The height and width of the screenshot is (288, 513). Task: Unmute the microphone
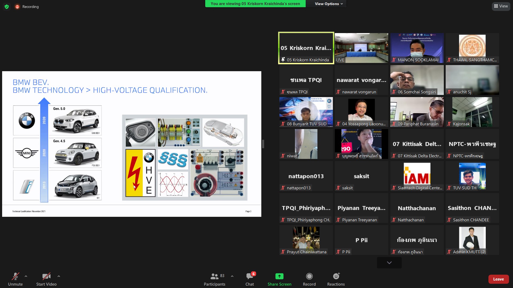15,279
